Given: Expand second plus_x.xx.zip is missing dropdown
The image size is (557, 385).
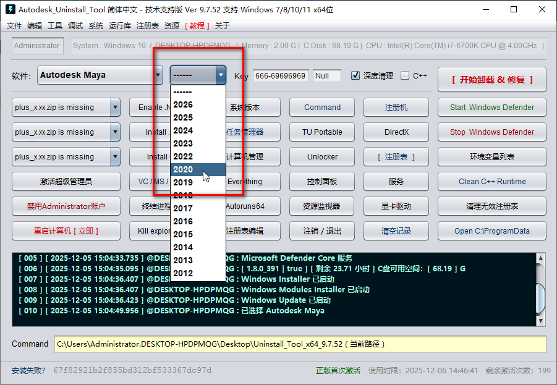Looking at the screenshot, I should click(115, 132).
